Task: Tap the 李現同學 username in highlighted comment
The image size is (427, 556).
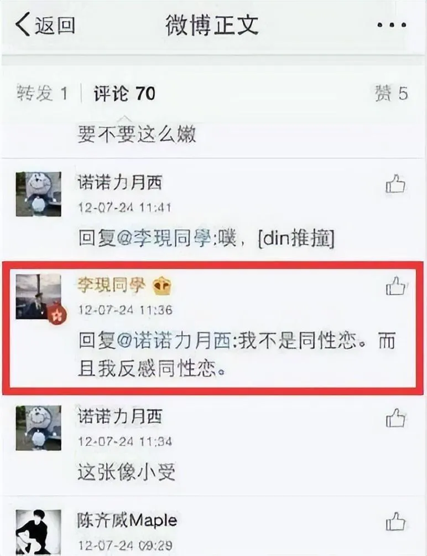Action: pyautogui.click(x=112, y=285)
